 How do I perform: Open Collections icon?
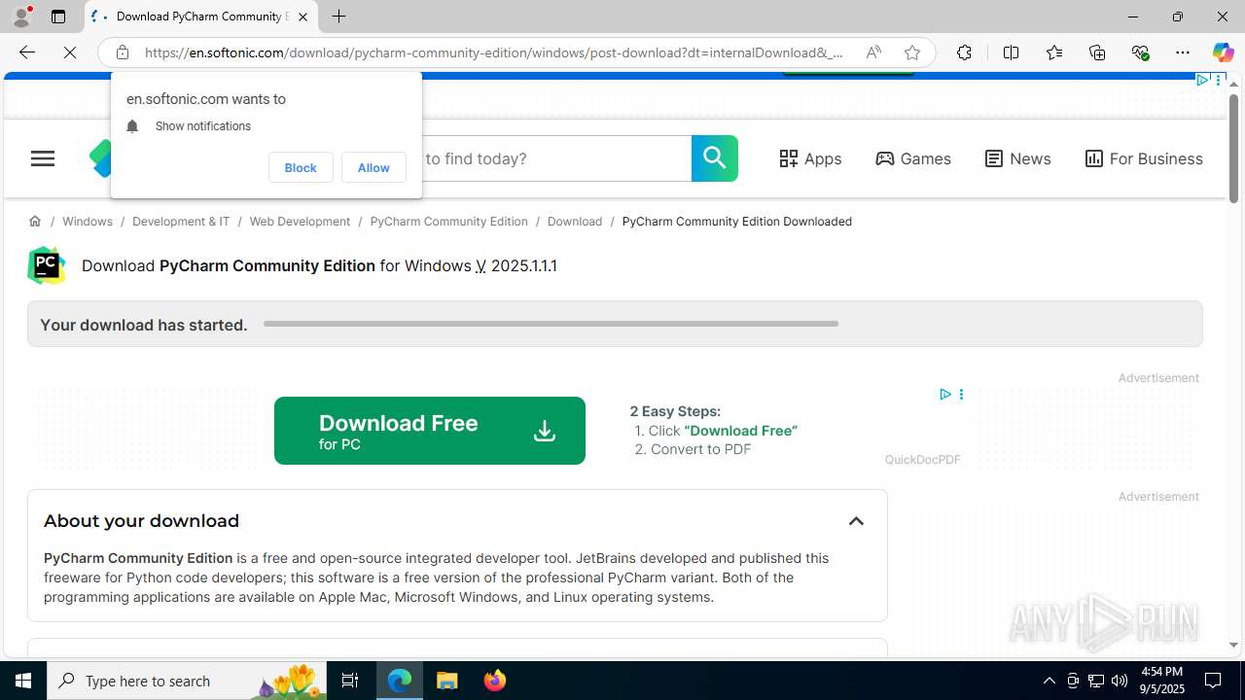[x=1097, y=52]
